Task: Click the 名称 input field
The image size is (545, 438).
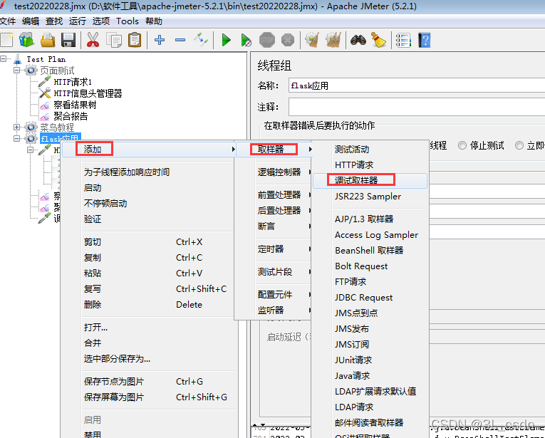Action: (x=416, y=85)
